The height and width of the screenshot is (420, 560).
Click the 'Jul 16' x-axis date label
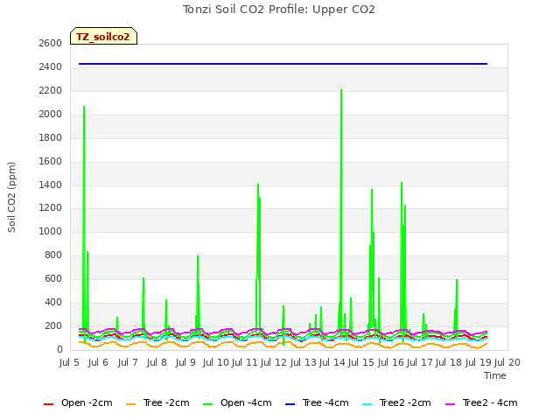coord(391,363)
